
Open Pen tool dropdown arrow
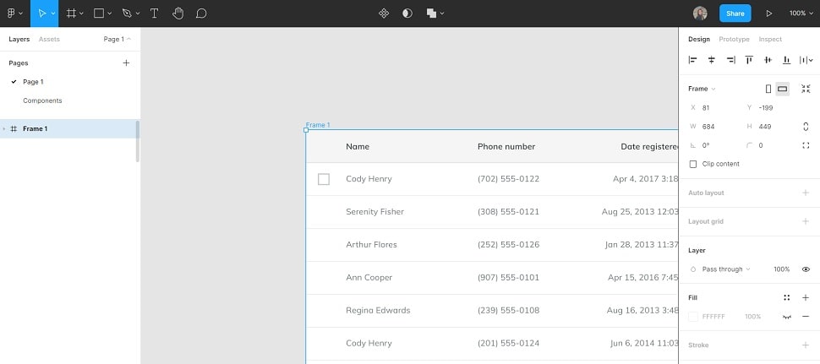(x=138, y=14)
